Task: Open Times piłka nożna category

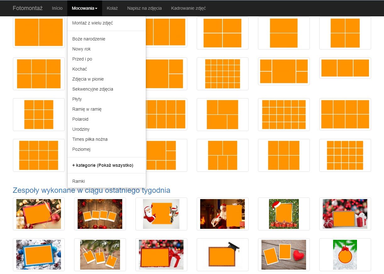Action: (x=107, y=139)
